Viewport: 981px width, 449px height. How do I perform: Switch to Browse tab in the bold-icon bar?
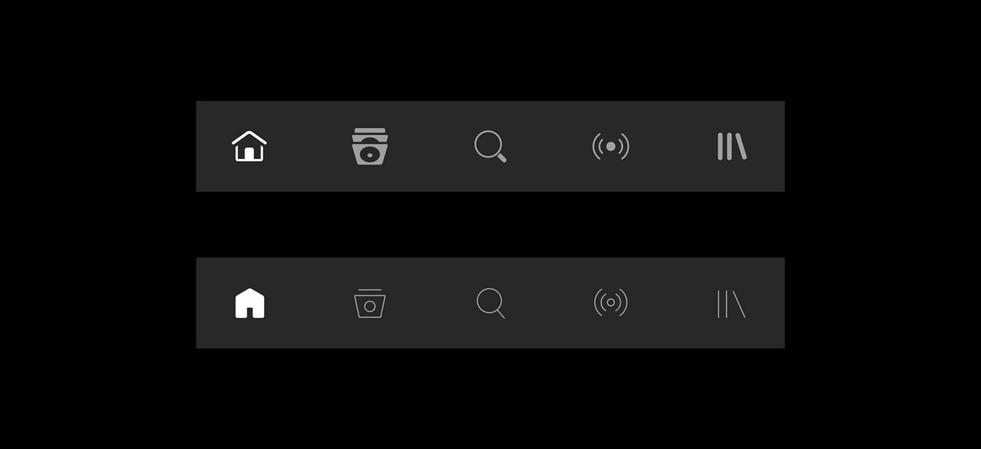[x=369, y=146]
